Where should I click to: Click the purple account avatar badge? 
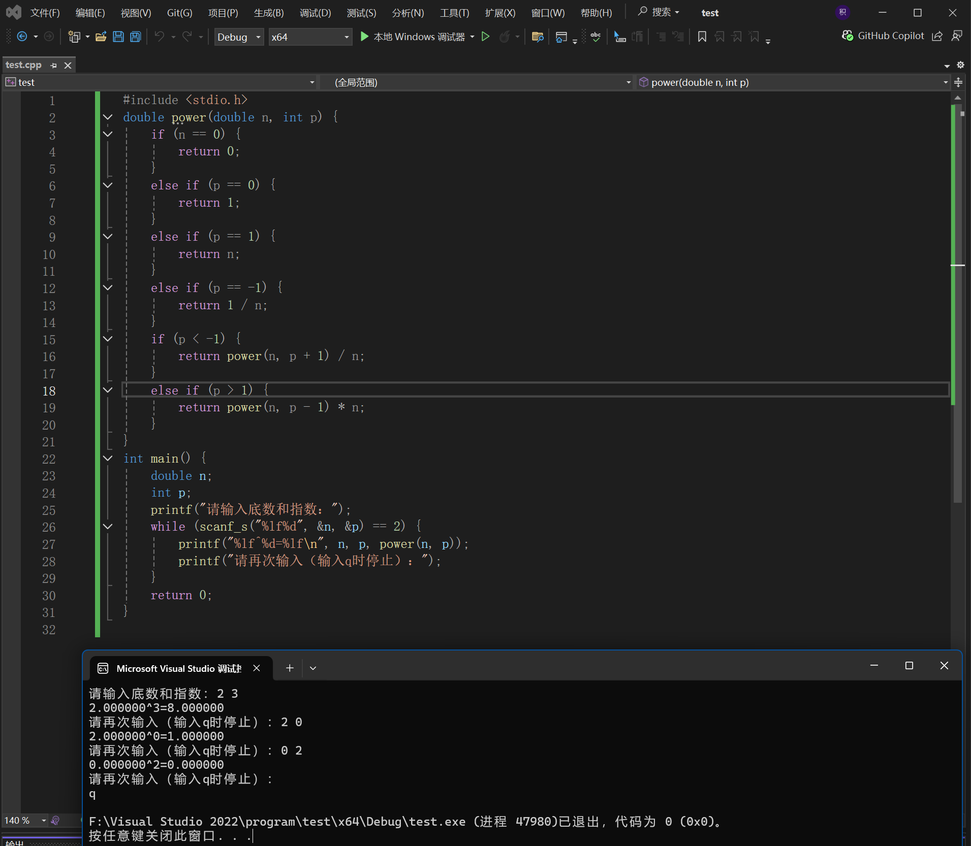pyautogui.click(x=842, y=13)
